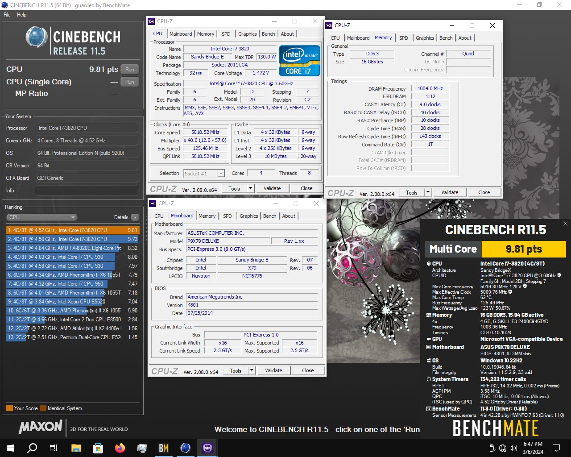Click the DRAM Frequency value 1004.0 MHz

click(430, 88)
